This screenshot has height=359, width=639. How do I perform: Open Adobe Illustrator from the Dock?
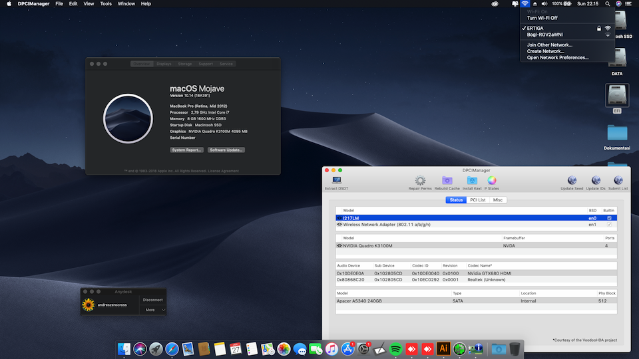pyautogui.click(x=443, y=349)
